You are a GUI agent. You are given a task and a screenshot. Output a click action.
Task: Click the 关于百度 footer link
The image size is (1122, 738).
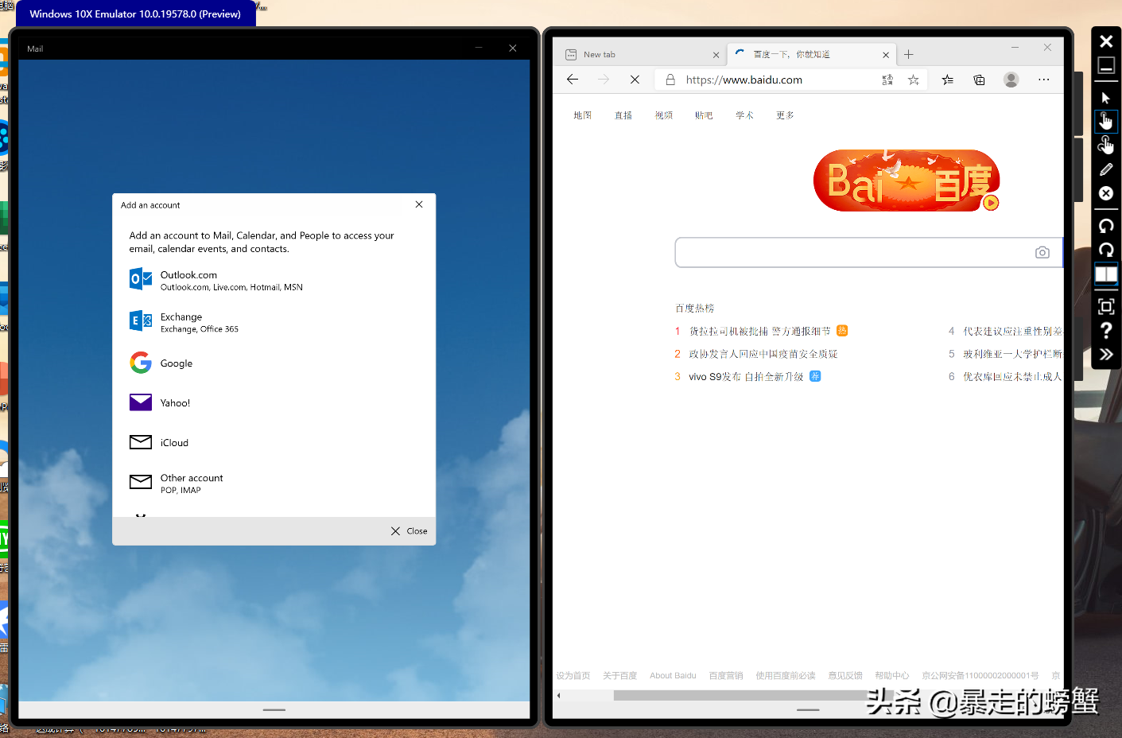point(619,675)
